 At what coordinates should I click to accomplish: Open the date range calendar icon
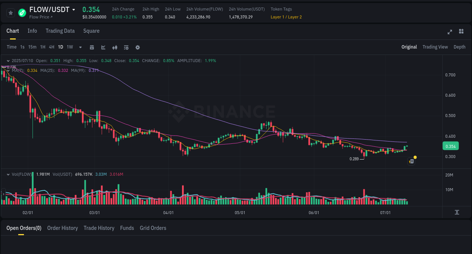tap(92, 47)
